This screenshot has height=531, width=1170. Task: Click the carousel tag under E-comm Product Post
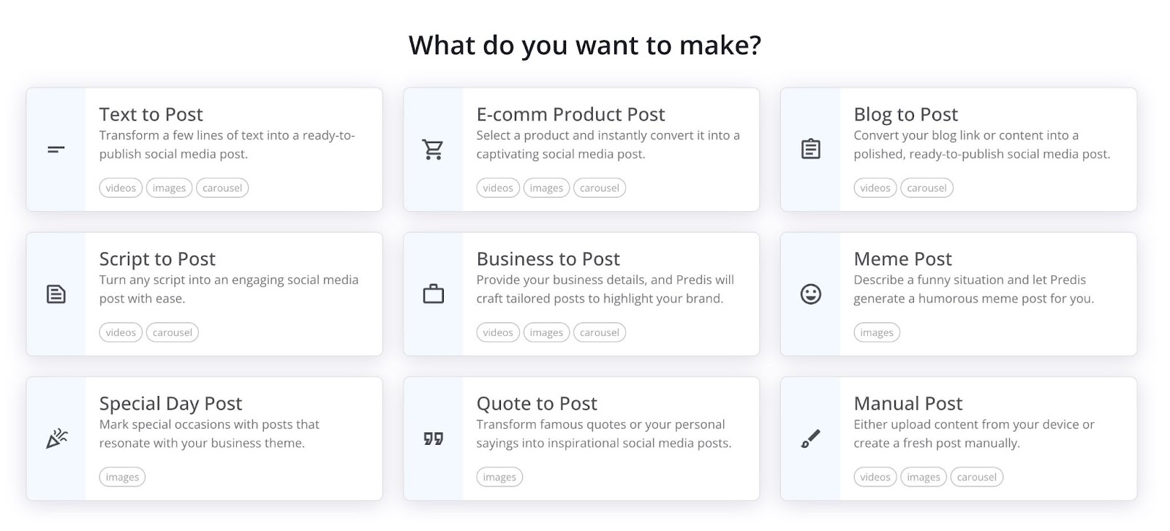[x=600, y=188]
